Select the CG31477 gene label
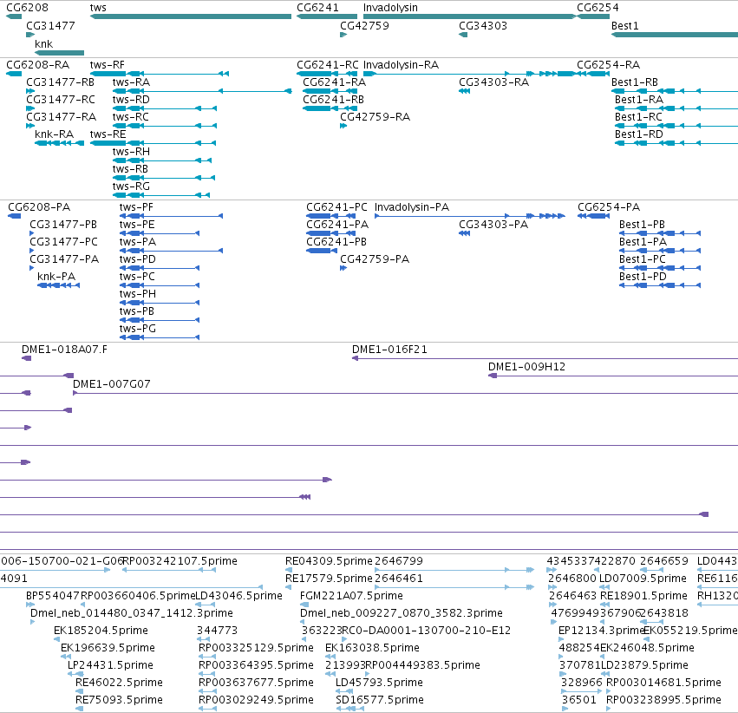The width and height of the screenshot is (738, 713). pyautogui.click(x=50, y=26)
